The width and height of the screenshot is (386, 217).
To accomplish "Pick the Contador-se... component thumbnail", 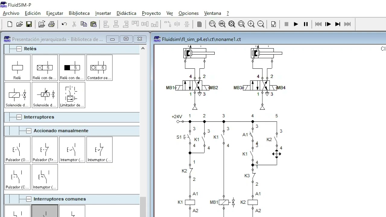I will [99, 68].
